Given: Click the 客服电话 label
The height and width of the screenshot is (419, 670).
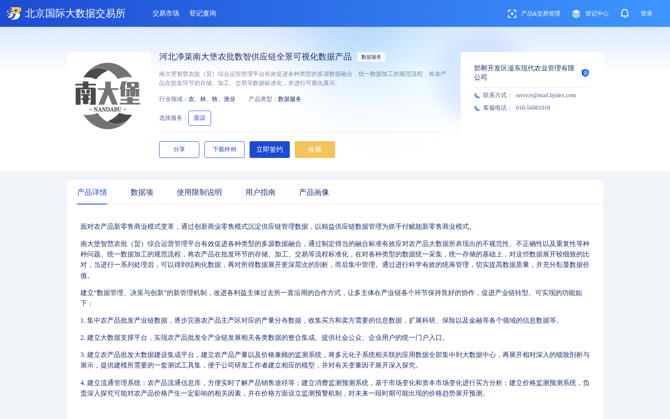Looking at the screenshot, I should (497, 108).
